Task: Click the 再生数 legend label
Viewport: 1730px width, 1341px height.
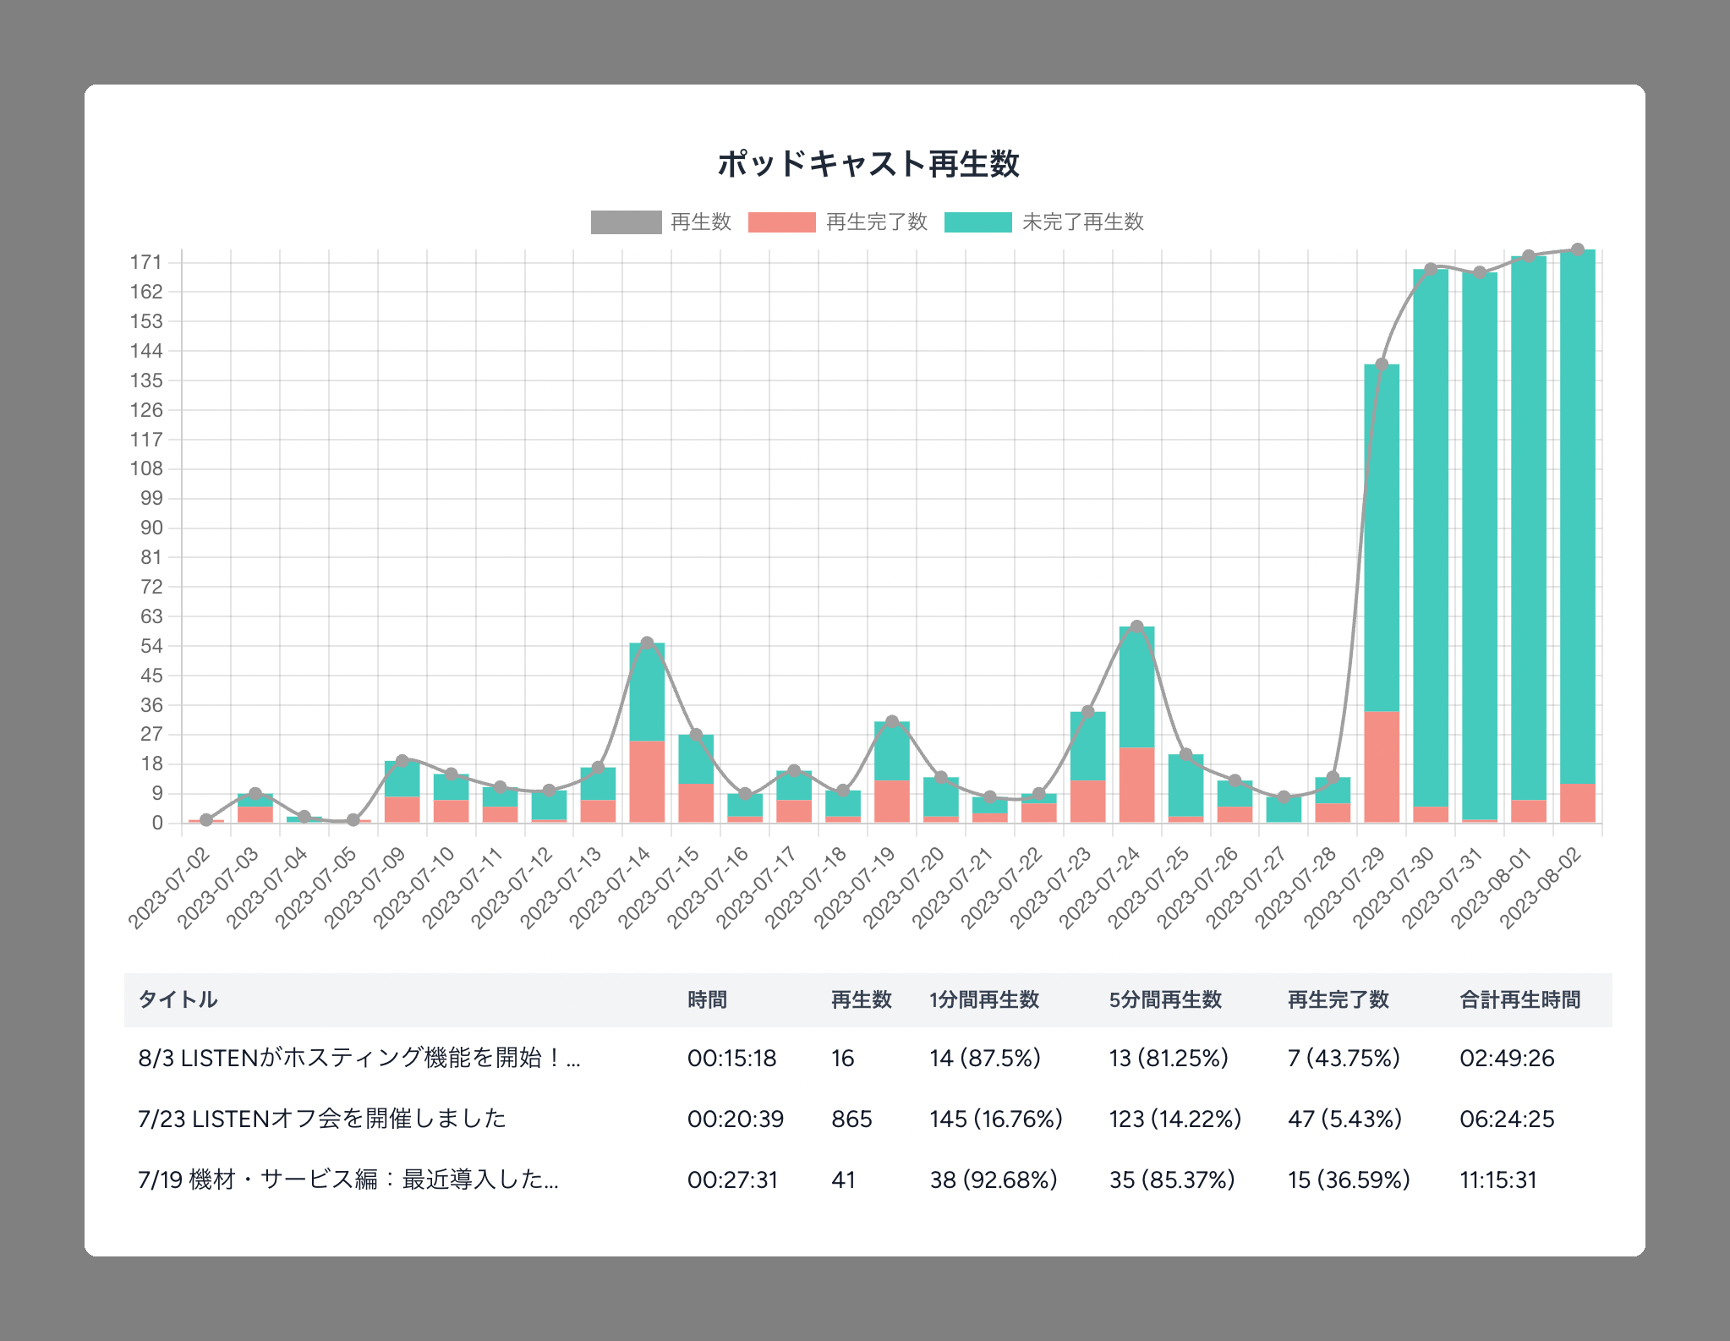Action: (700, 222)
